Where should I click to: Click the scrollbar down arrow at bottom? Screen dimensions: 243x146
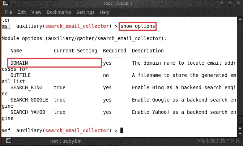(x=240, y=134)
